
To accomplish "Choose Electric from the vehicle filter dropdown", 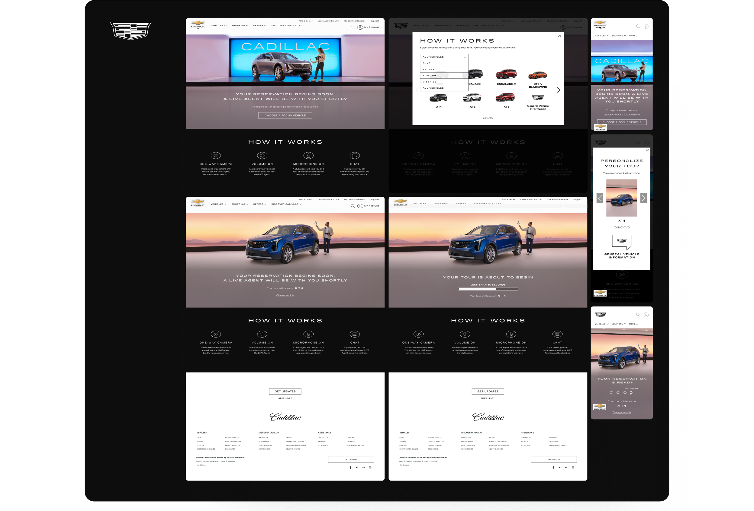I will point(444,75).
